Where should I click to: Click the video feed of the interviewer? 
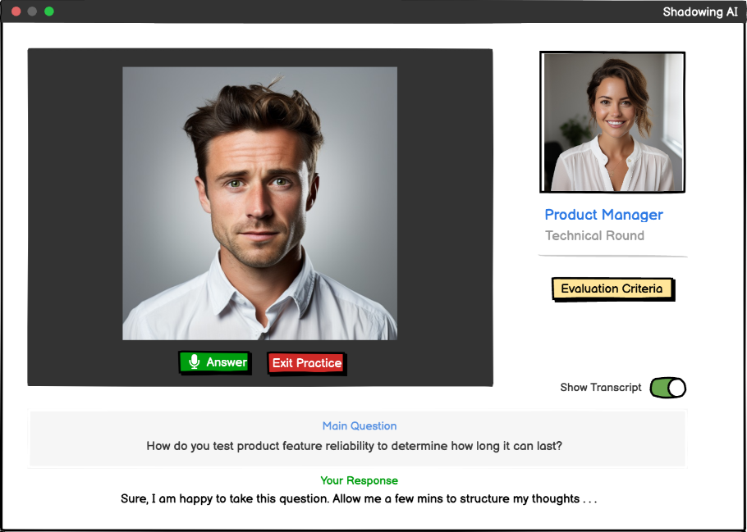tap(260, 203)
